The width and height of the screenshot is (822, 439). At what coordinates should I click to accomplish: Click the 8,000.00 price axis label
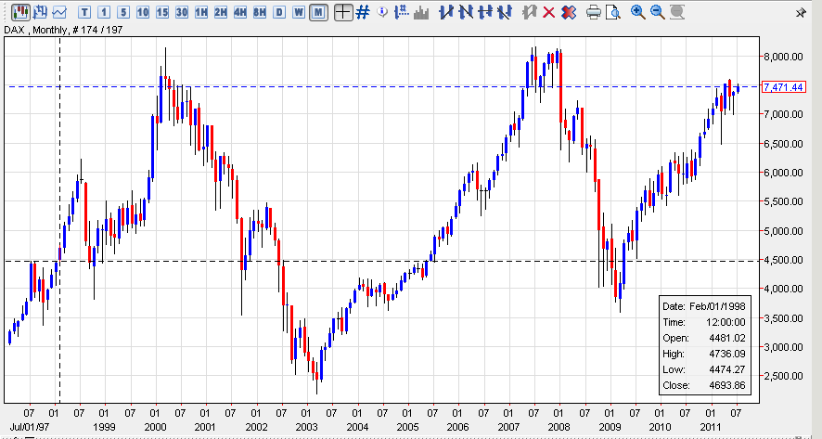click(x=783, y=57)
